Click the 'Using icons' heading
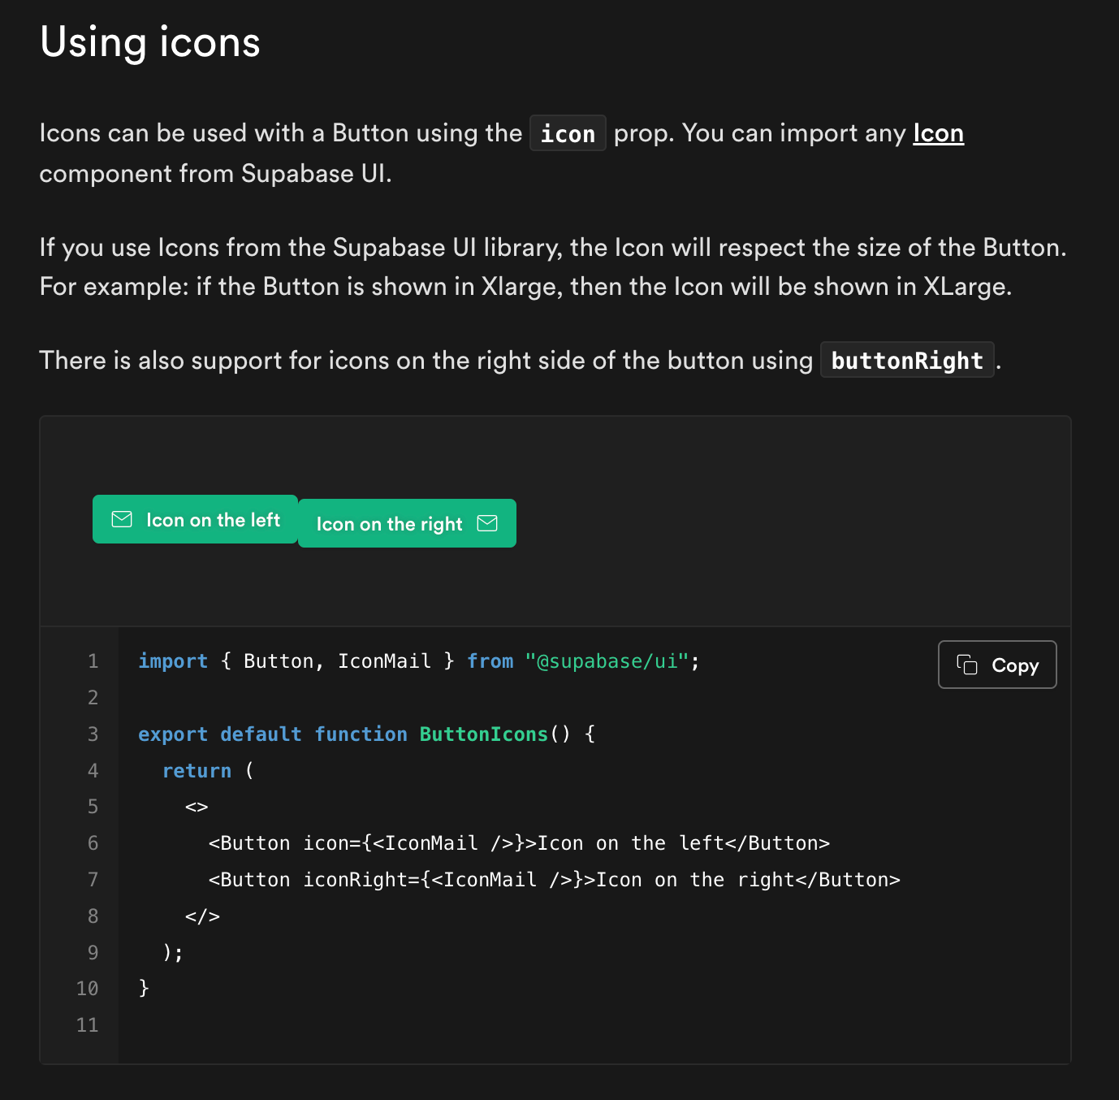The image size is (1119, 1100). pos(150,42)
